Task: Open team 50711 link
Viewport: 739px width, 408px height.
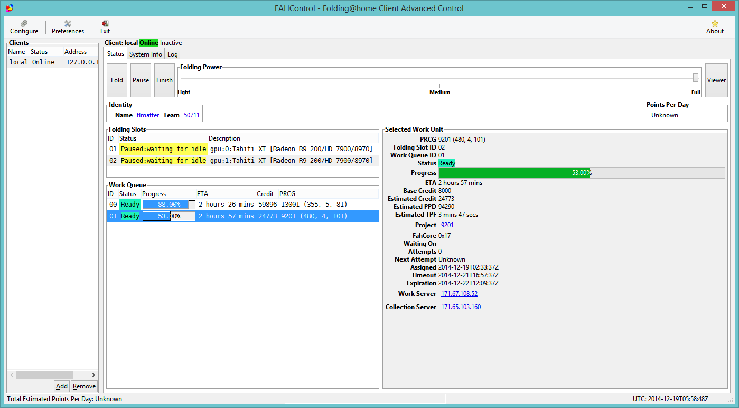Action: (x=192, y=115)
